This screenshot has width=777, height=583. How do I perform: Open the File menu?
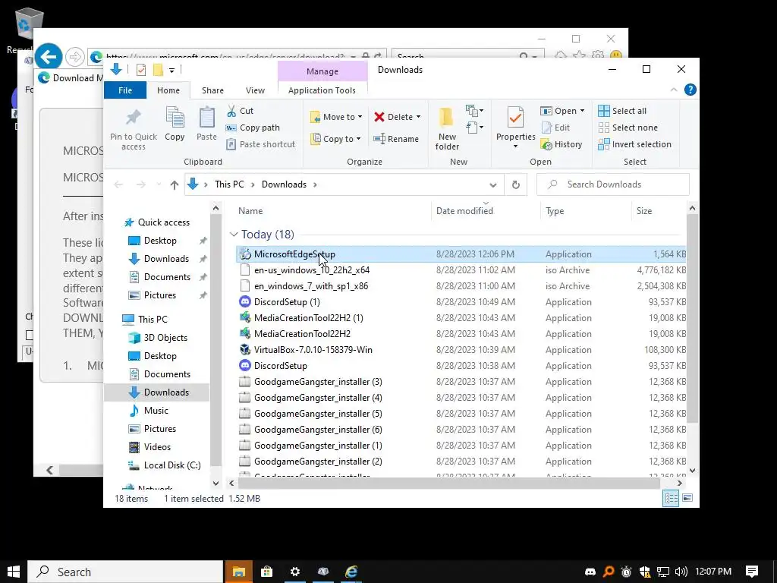tap(125, 90)
